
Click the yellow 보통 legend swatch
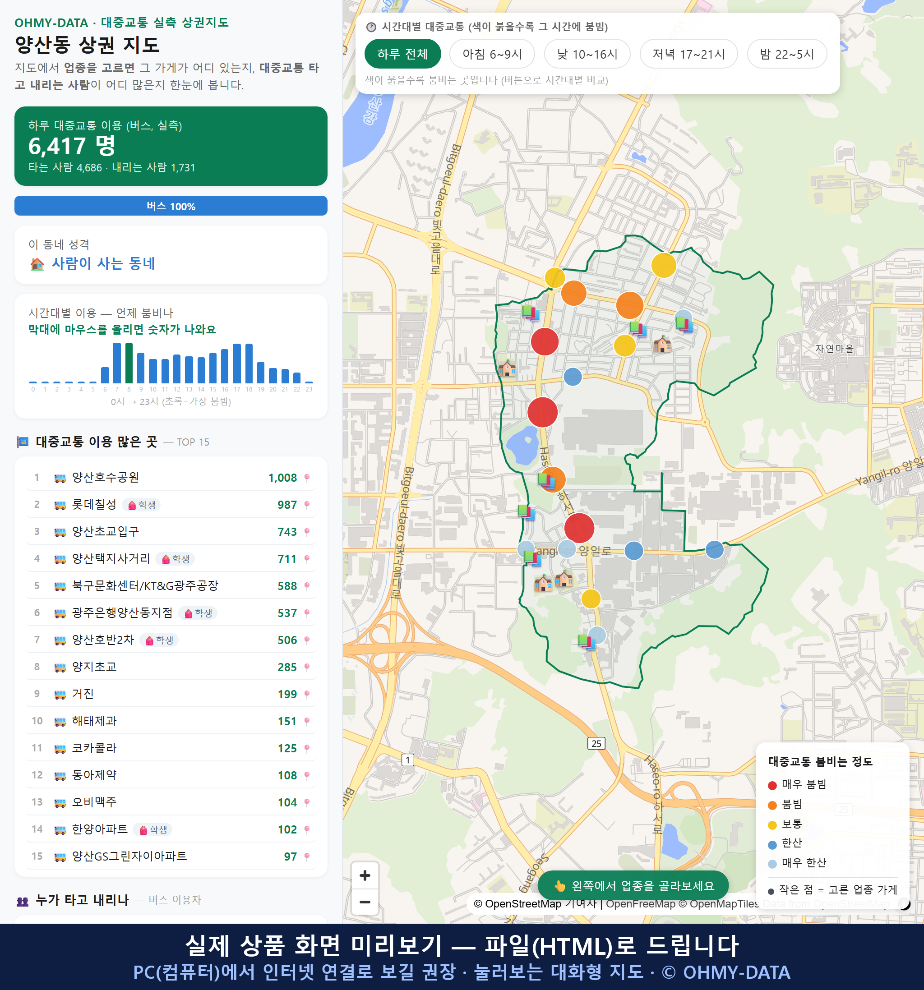pyautogui.click(x=772, y=825)
